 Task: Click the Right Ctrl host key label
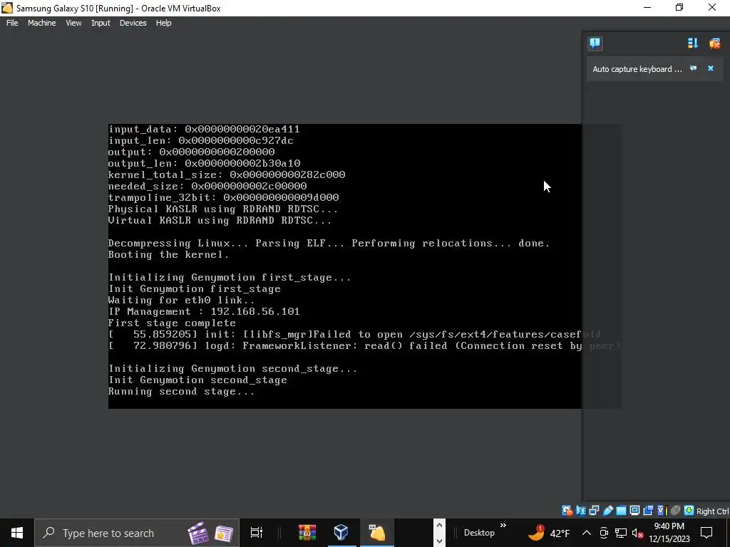(x=713, y=511)
